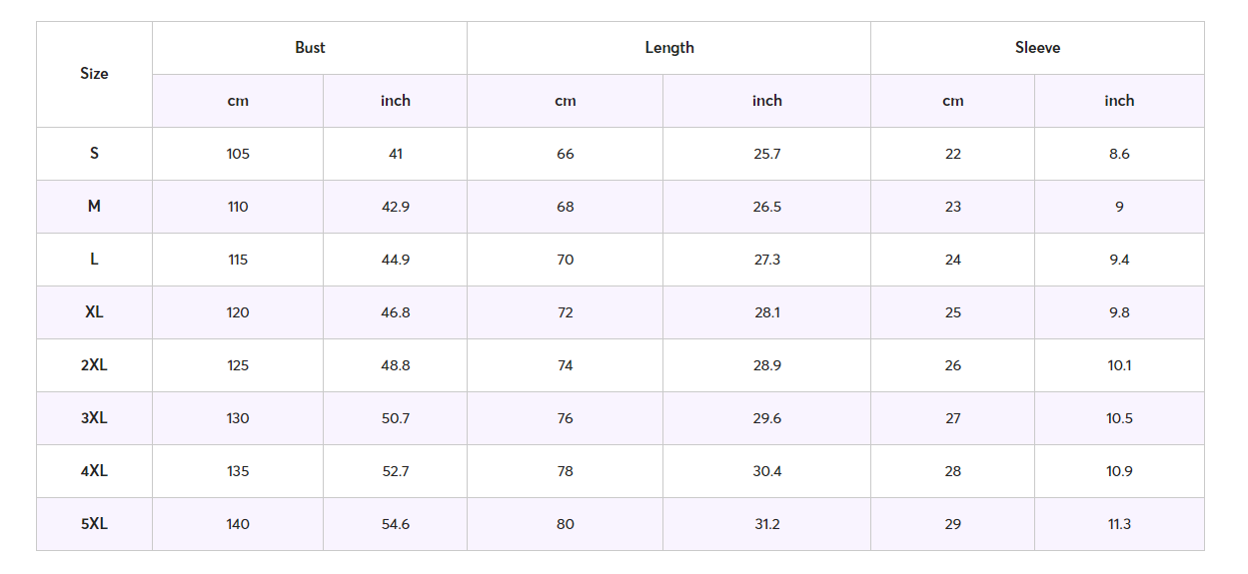This screenshot has height=574, width=1248.
Task: Select the Length column header
Action: 669,48
